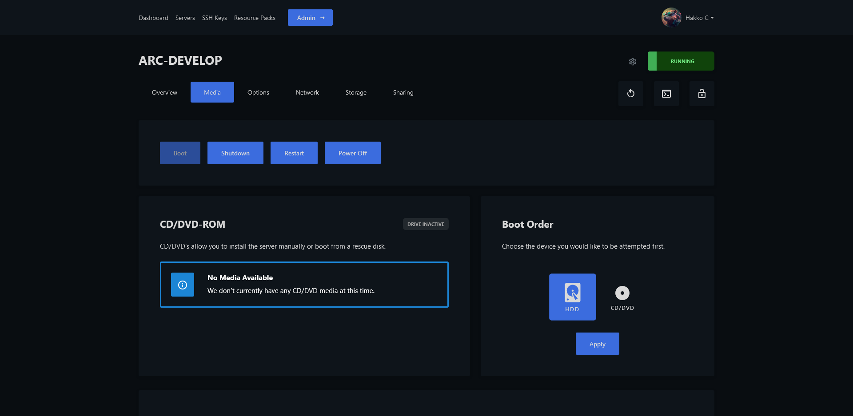Select HDD as first boot device
Viewport: 853px width, 416px height.
coord(572,297)
